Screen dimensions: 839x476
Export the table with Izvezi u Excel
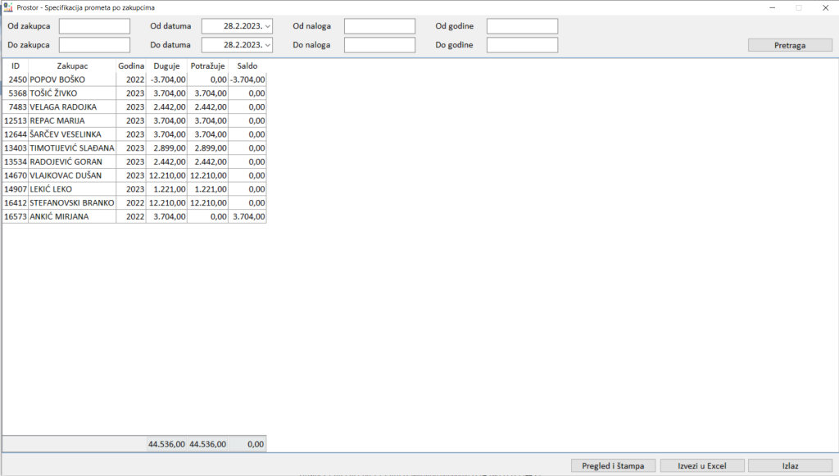(x=702, y=465)
